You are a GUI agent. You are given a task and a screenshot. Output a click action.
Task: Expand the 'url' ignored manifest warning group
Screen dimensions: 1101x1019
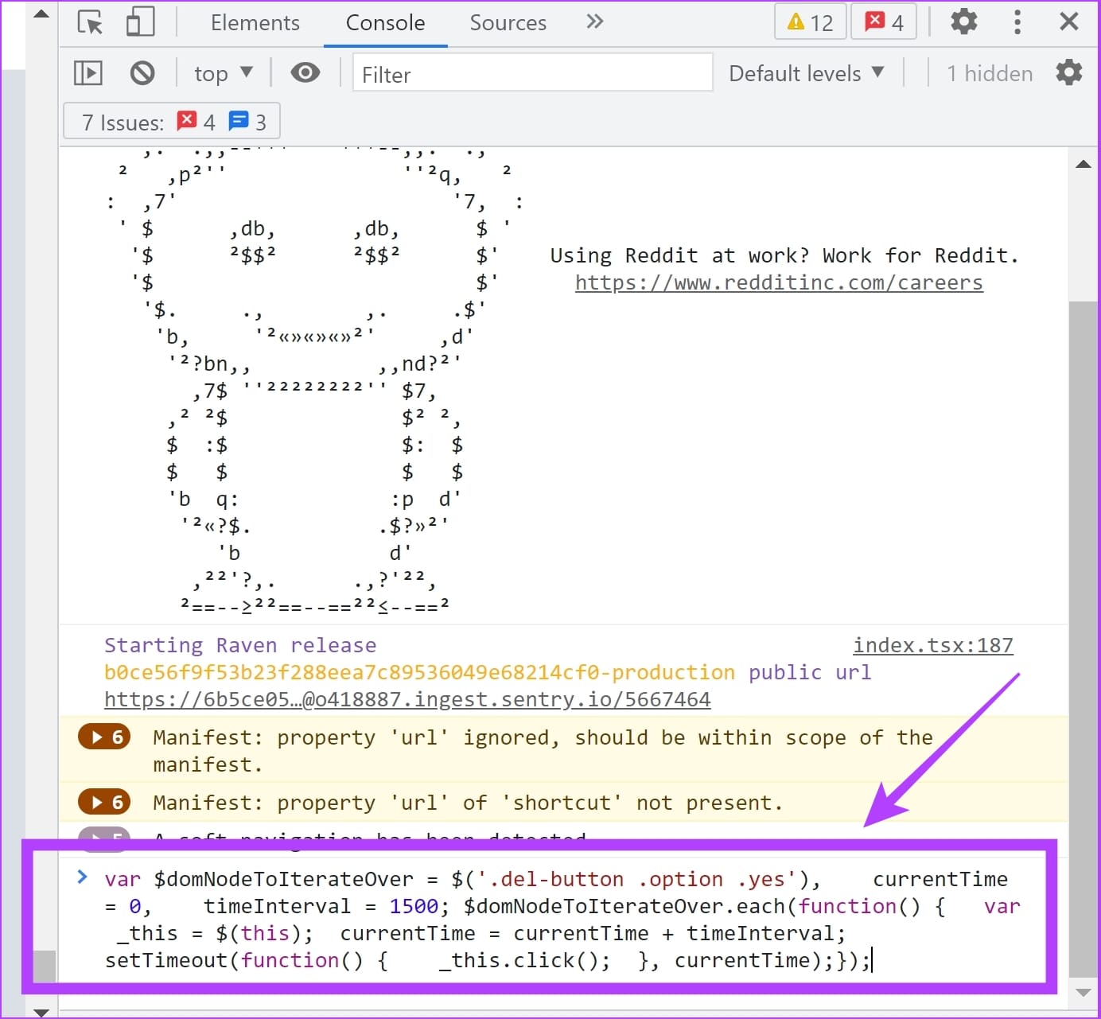(x=104, y=737)
